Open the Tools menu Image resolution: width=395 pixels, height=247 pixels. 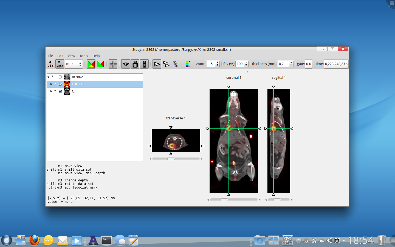[84, 56]
